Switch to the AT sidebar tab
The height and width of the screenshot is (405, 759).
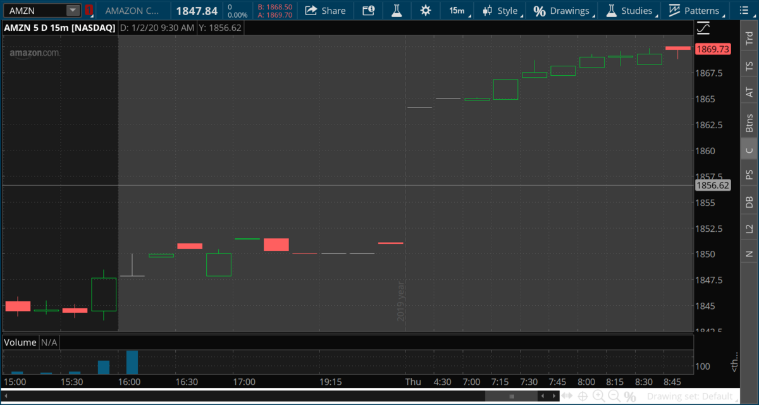click(750, 92)
